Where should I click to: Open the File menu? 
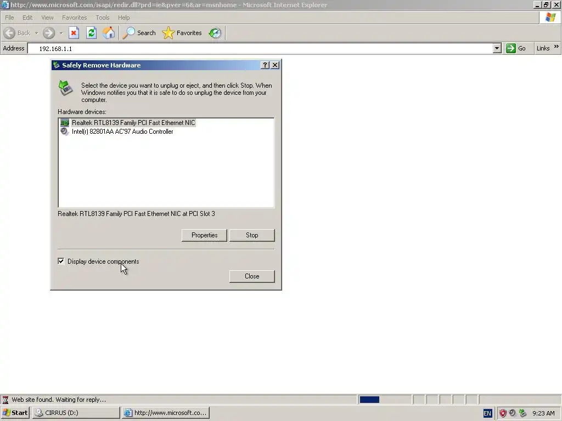pos(9,18)
